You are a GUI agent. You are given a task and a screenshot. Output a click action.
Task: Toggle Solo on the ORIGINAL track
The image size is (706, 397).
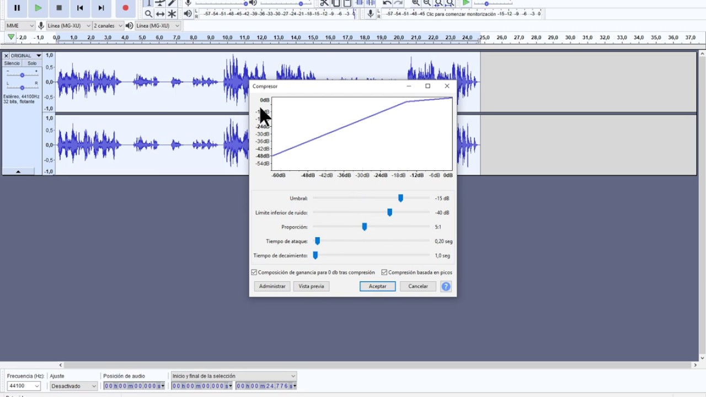[x=32, y=63]
